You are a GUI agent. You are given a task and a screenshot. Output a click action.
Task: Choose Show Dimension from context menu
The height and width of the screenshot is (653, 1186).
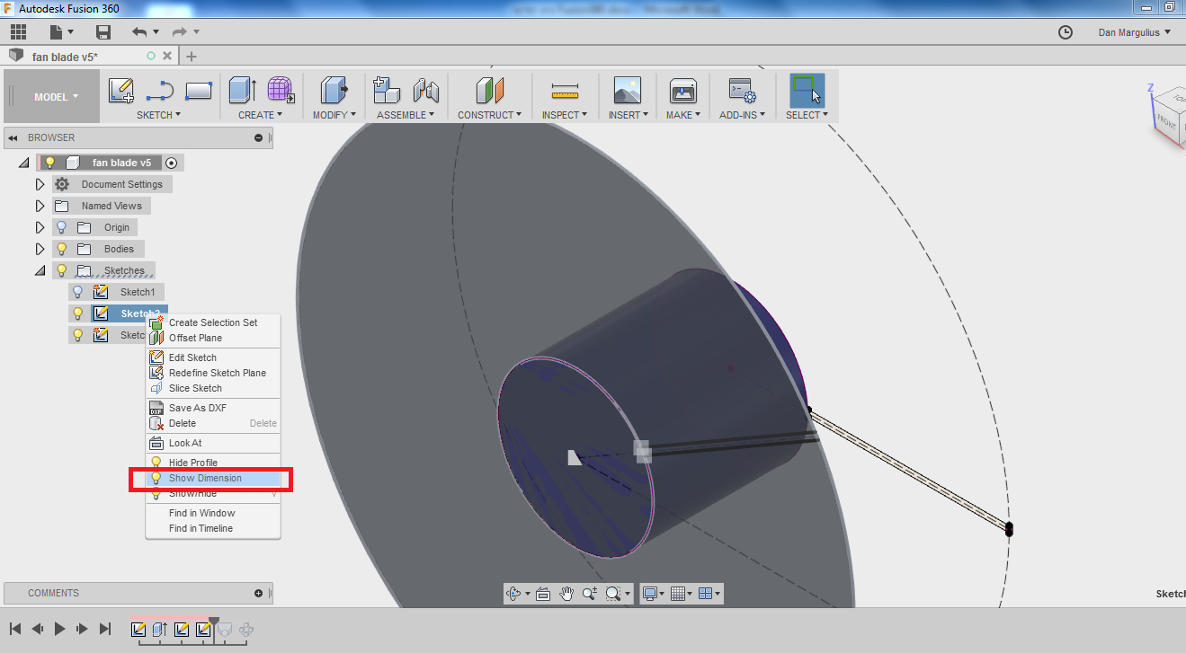213,478
